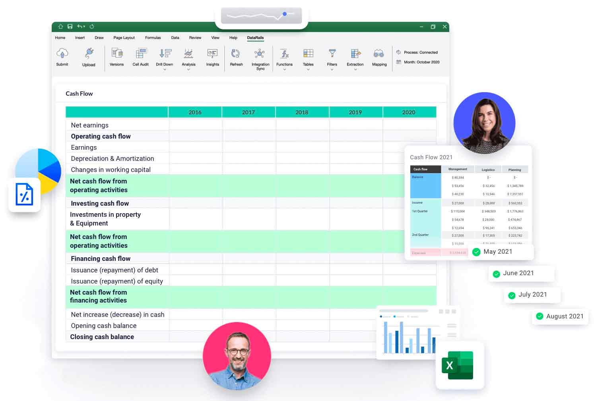Open the Draw tab
This screenshot has height=401, width=594.
99,38
